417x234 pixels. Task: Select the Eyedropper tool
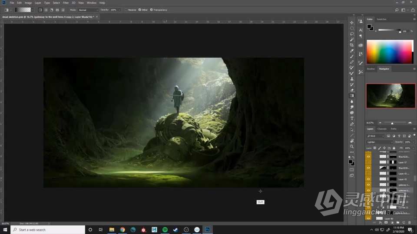coord(352,51)
